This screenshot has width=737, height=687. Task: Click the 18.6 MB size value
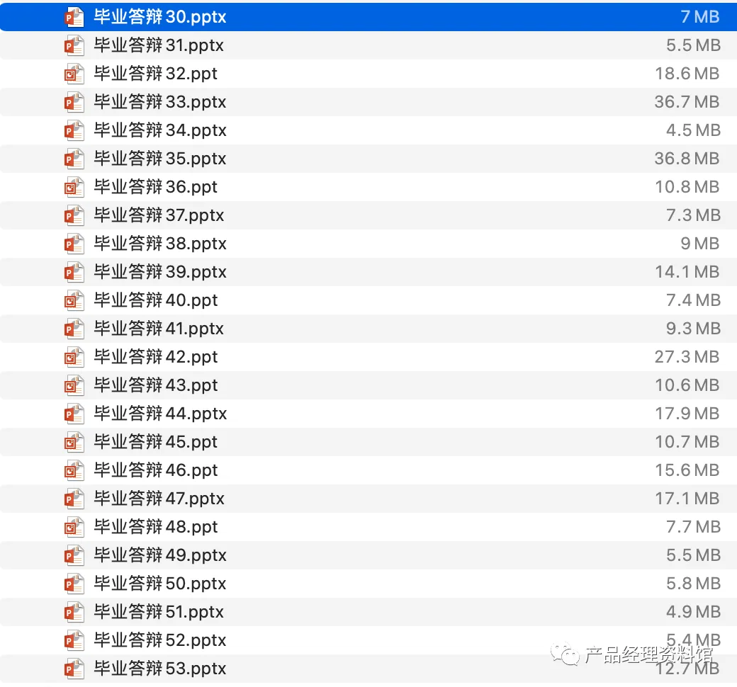[x=687, y=74]
